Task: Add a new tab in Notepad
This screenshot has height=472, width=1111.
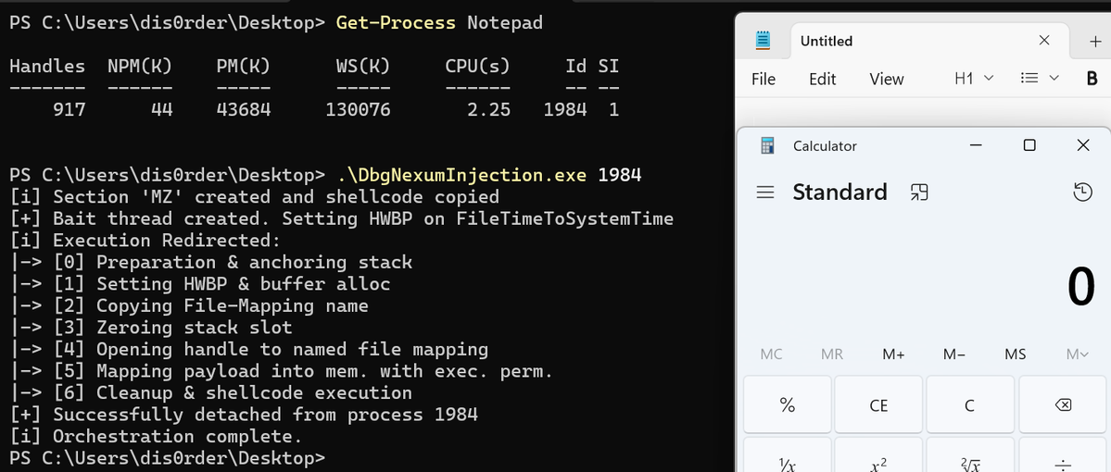Action: (x=1094, y=41)
